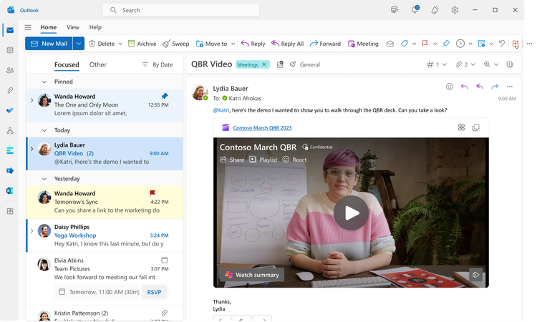Open the More apps grid icon in sidebar
537x322 pixels.
[x=10, y=211]
